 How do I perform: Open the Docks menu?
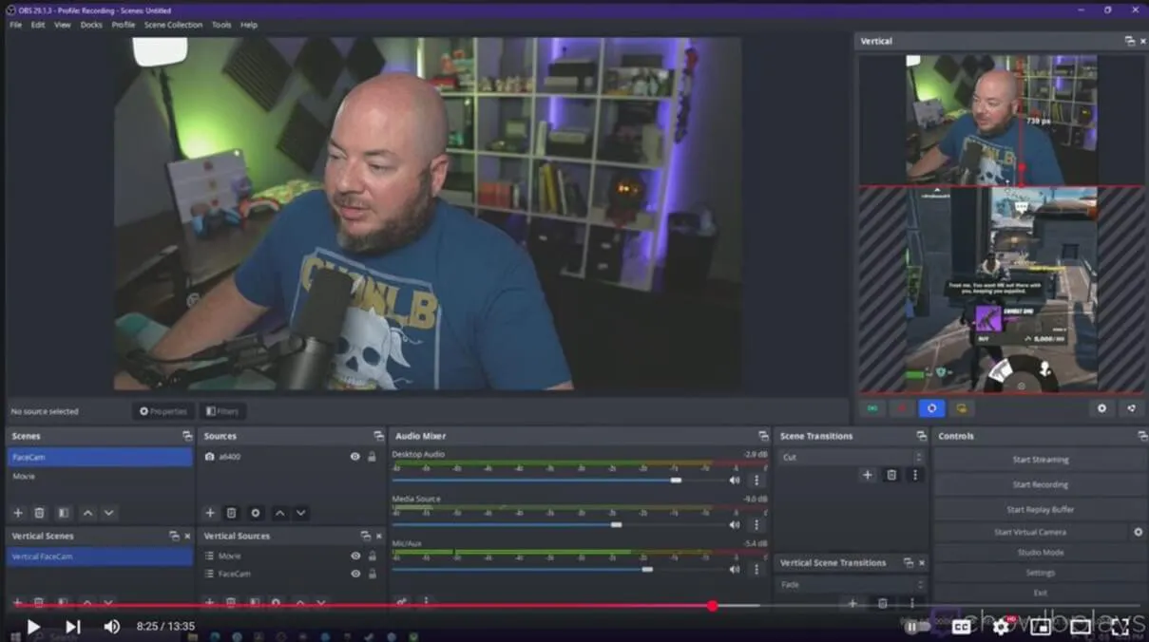(91, 25)
